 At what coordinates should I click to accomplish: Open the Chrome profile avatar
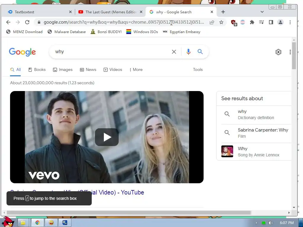pos(281,22)
